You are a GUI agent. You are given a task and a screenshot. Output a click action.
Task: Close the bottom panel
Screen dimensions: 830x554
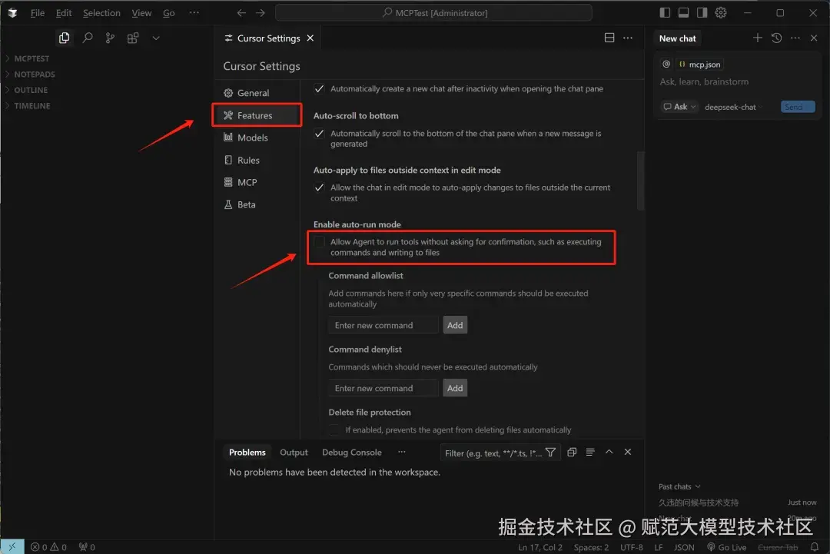[628, 452]
